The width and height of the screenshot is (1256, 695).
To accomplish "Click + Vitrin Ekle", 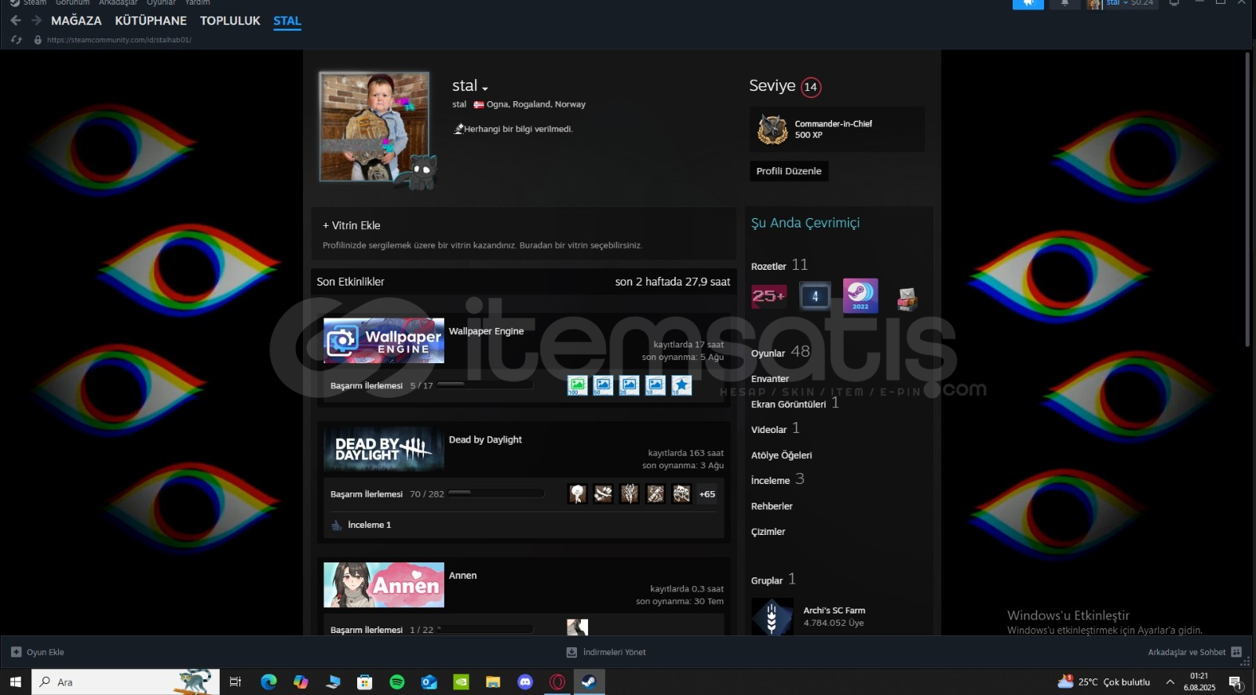I will click(x=352, y=225).
